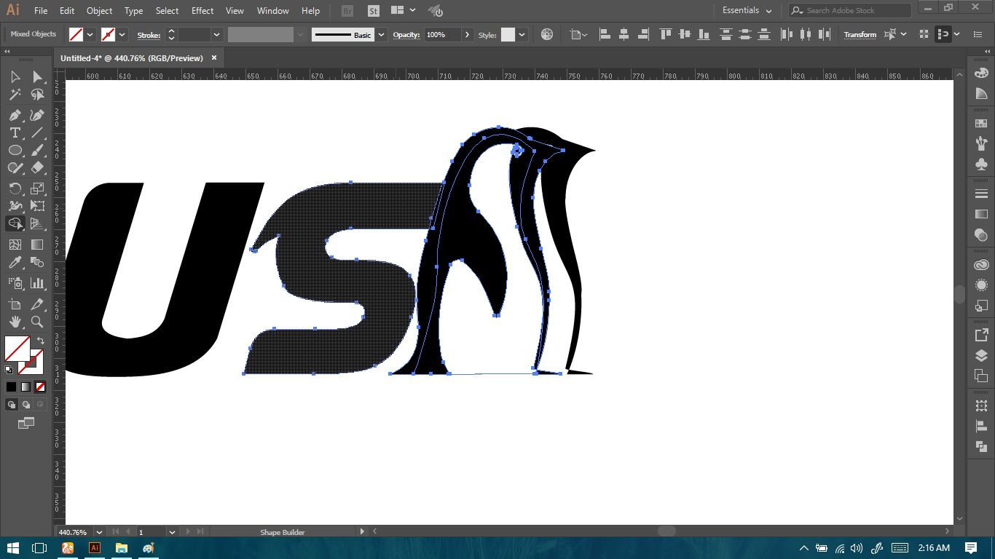Select the Pen tool
This screenshot has width=995, height=559.
coord(15,115)
